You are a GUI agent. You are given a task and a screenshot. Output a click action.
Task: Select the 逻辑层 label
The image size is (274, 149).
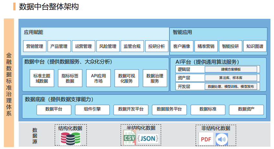coord(184,69)
